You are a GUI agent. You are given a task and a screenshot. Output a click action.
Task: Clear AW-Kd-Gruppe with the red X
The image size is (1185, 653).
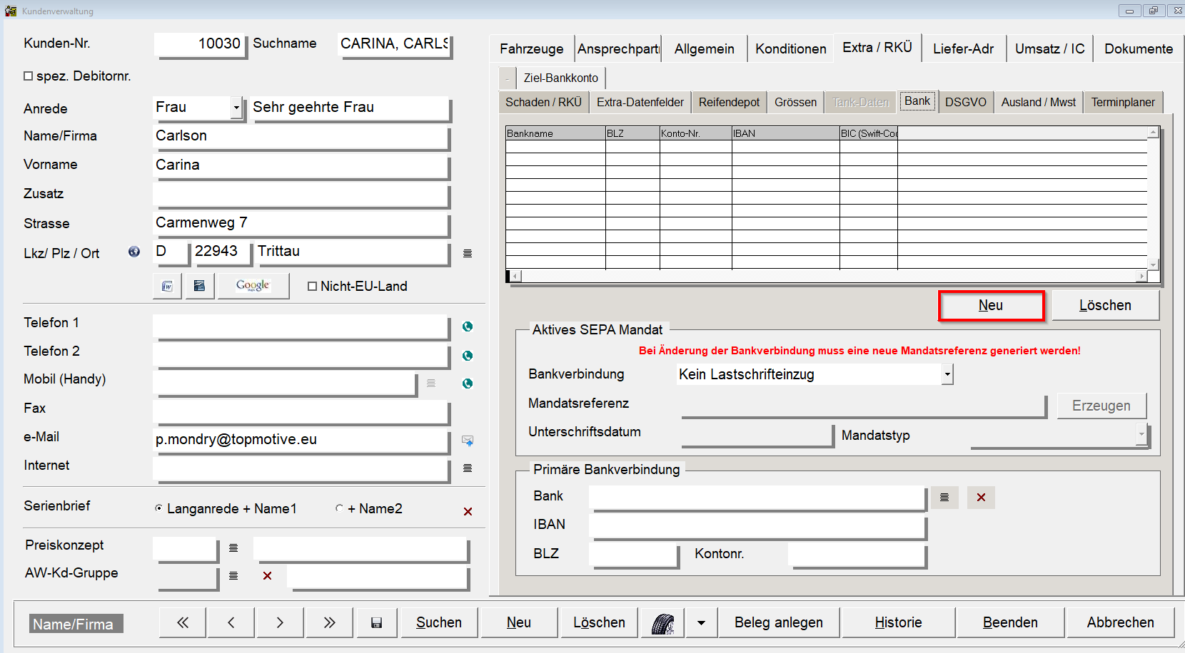point(267,575)
